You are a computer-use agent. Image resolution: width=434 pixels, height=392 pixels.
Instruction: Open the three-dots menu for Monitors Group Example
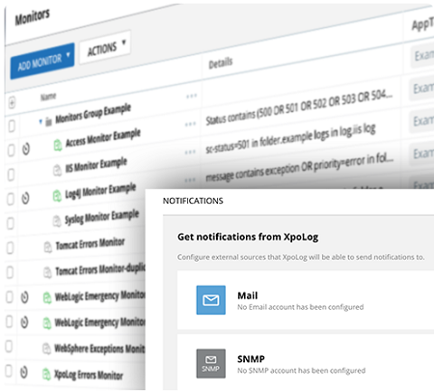(x=191, y=96)
